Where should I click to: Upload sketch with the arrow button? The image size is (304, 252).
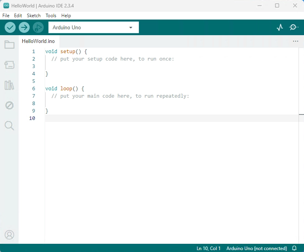pyautogui.click(x=24, y=27)
